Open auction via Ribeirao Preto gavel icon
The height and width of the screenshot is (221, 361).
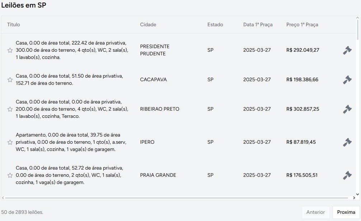click(347, 109)
